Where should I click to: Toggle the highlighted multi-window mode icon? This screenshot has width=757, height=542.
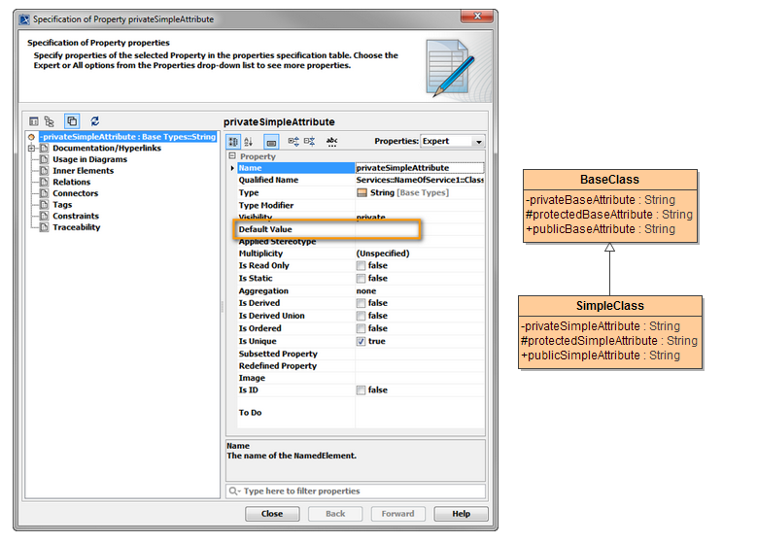[72, 121]
